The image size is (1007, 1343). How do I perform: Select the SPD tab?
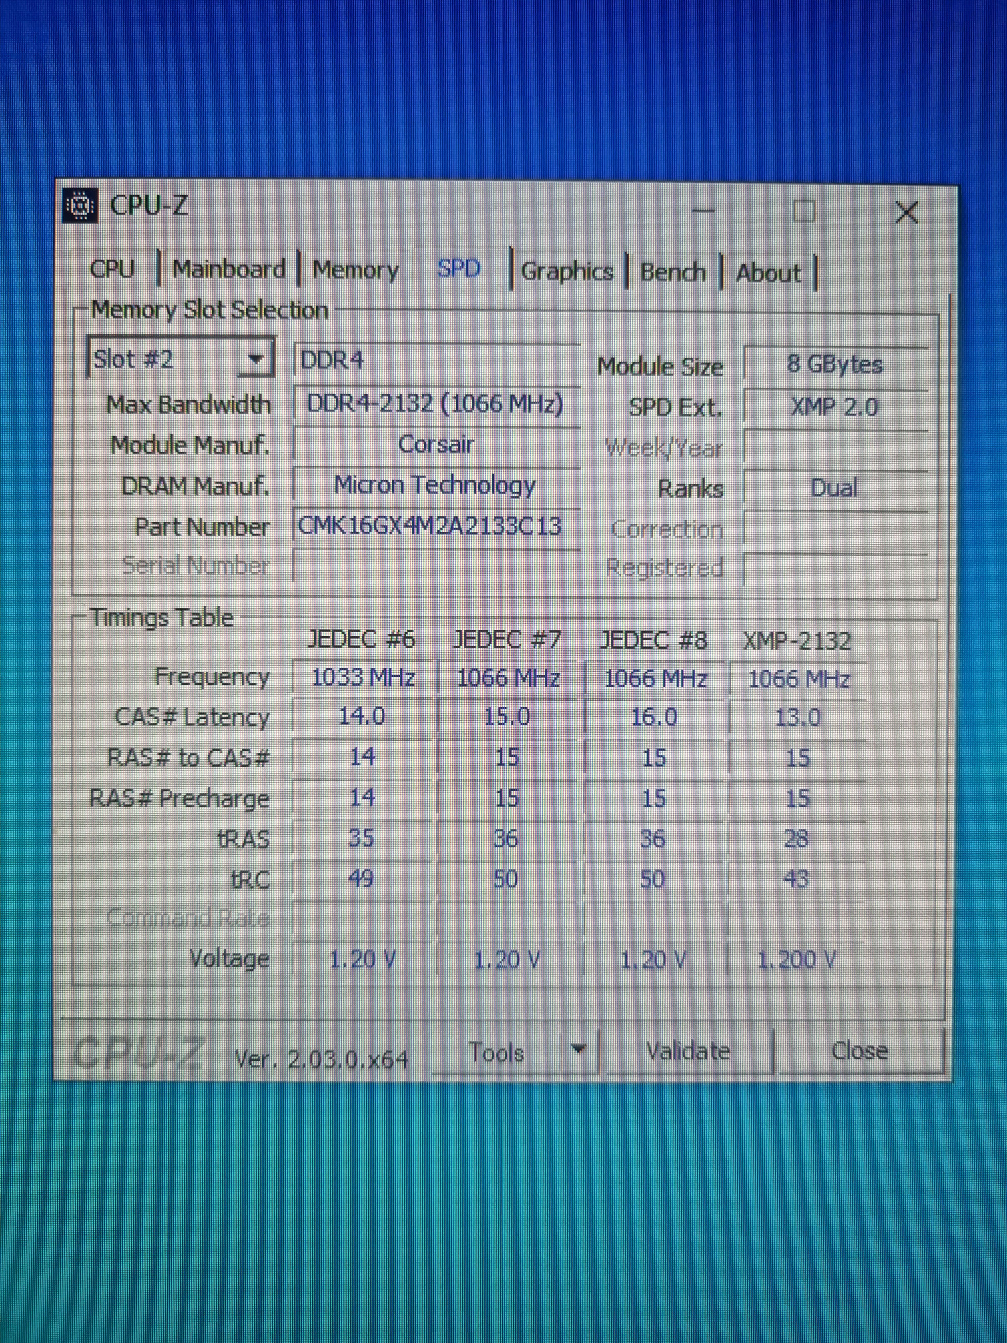(459, 269)
